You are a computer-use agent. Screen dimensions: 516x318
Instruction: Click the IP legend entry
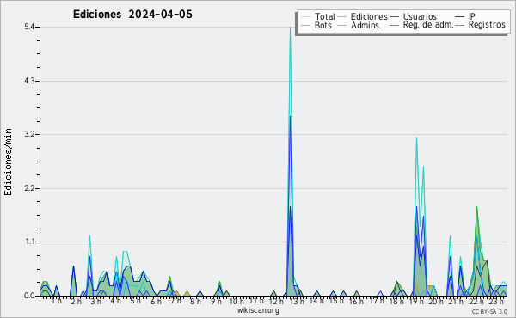(472, 16)
